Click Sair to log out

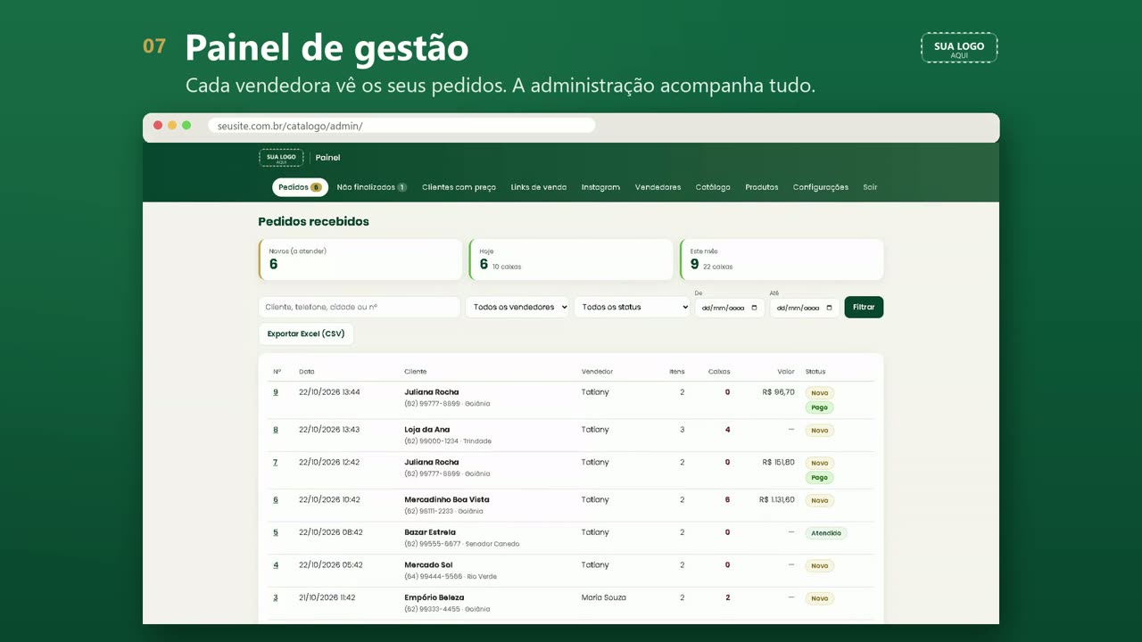coord(870,187)
